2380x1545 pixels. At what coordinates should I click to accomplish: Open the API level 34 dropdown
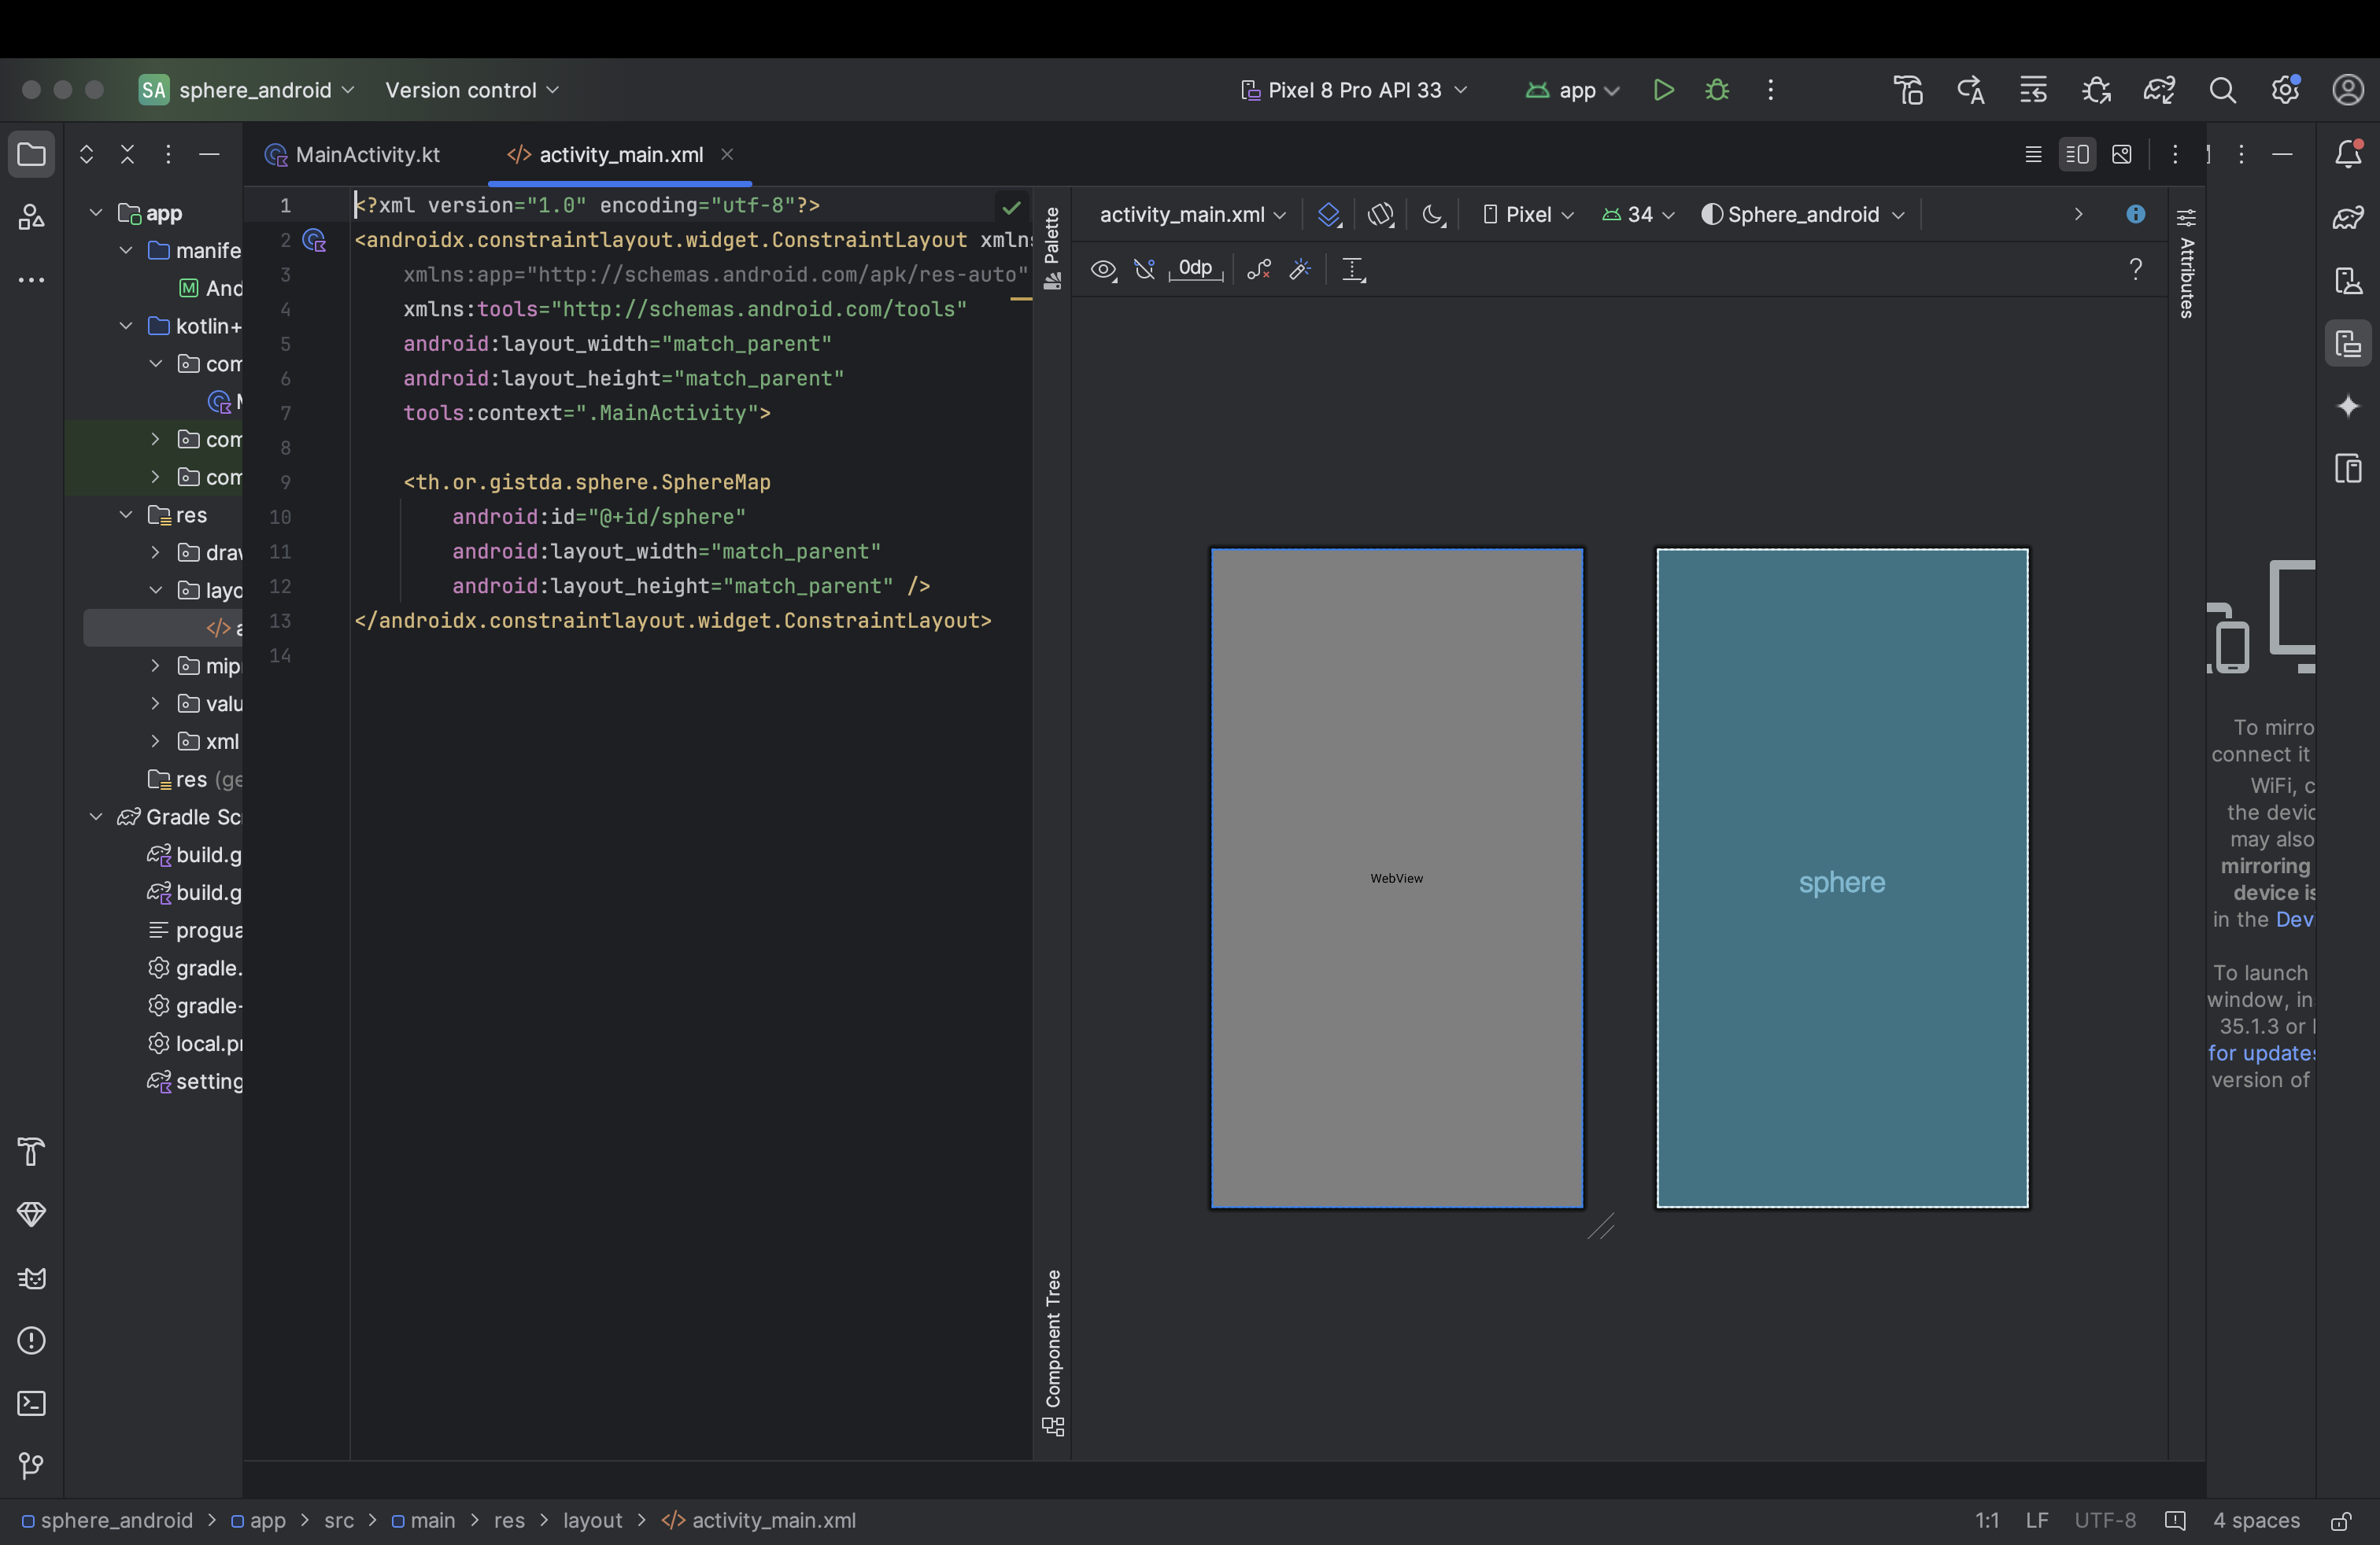[x=1638, y=215]
